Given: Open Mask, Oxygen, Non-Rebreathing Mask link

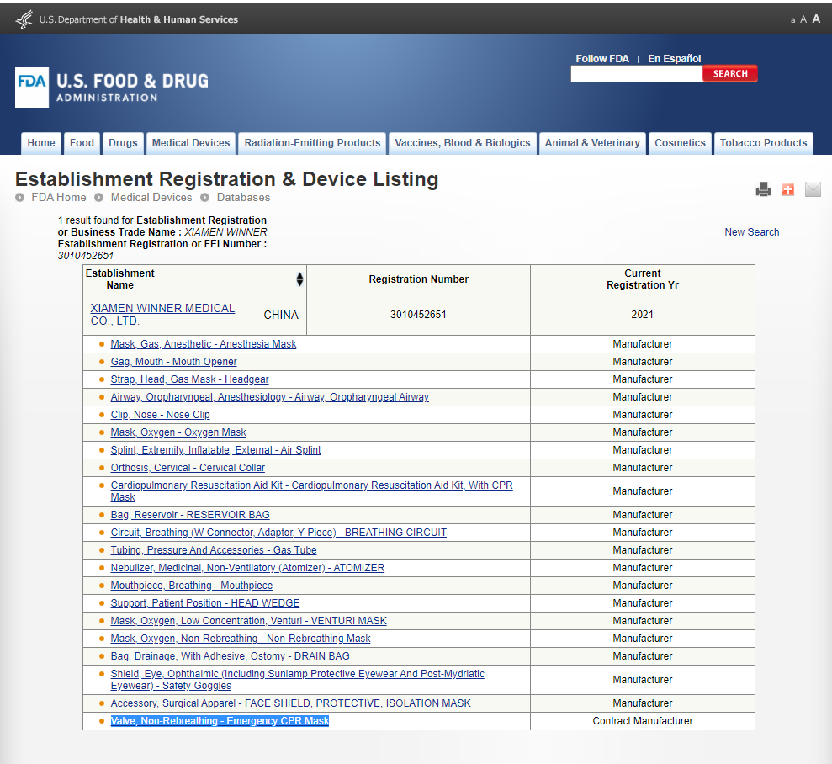Looking at the screenshot, I should (241, 639).
